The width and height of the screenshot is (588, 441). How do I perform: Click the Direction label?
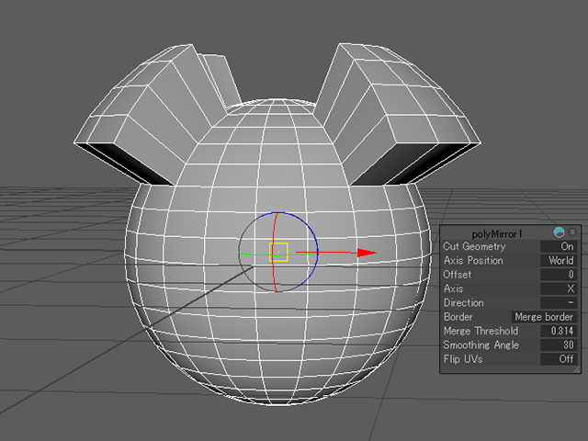(463, 302)
